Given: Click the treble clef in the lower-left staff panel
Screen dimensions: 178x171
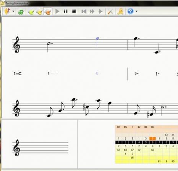Looking at the screenshot, I should point(17,148).
